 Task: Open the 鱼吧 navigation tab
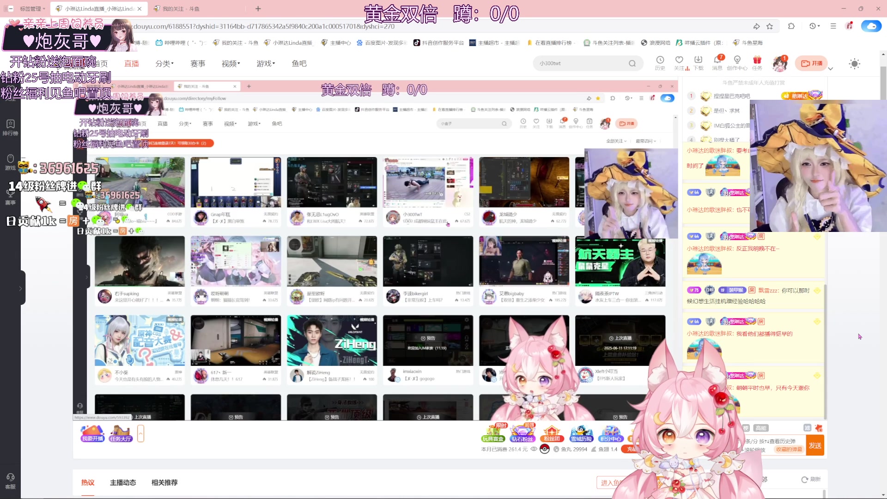(x=299, y=63)
